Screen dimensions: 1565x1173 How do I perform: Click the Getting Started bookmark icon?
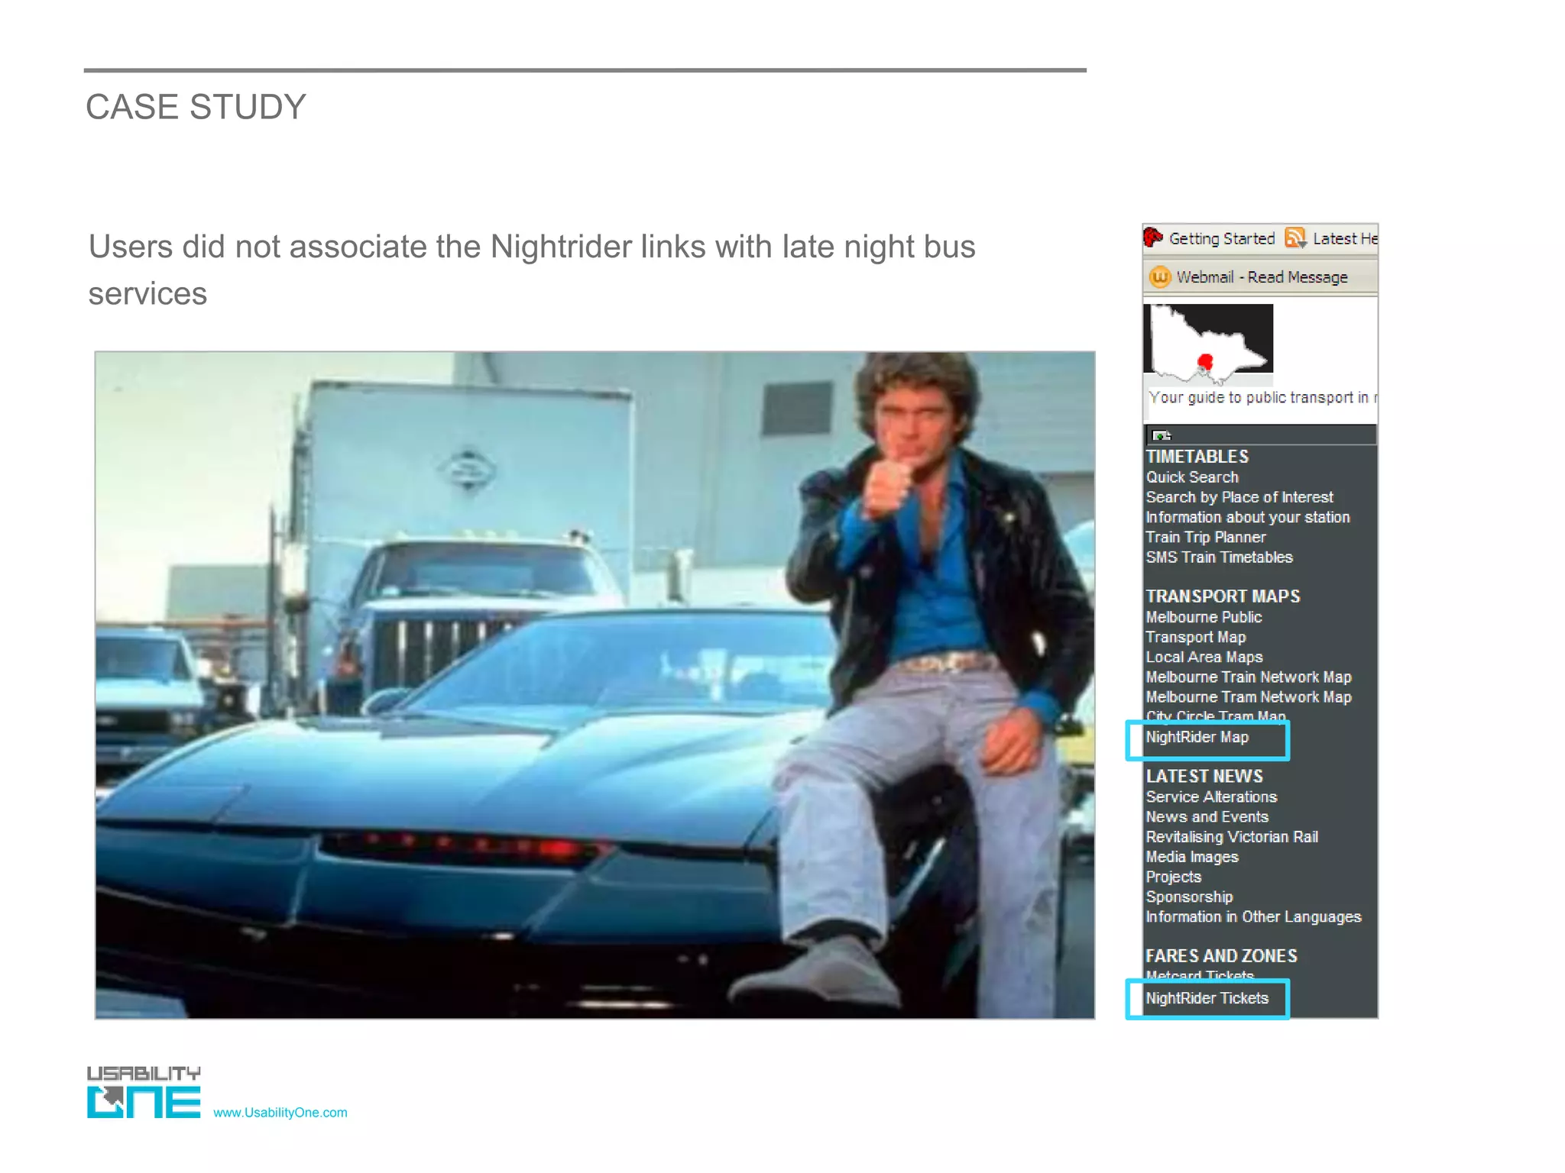point(1153,238)
